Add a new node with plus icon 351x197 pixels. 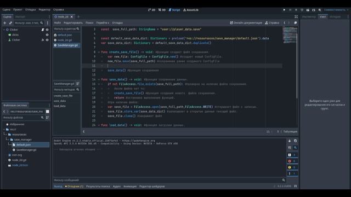(5, 23)
